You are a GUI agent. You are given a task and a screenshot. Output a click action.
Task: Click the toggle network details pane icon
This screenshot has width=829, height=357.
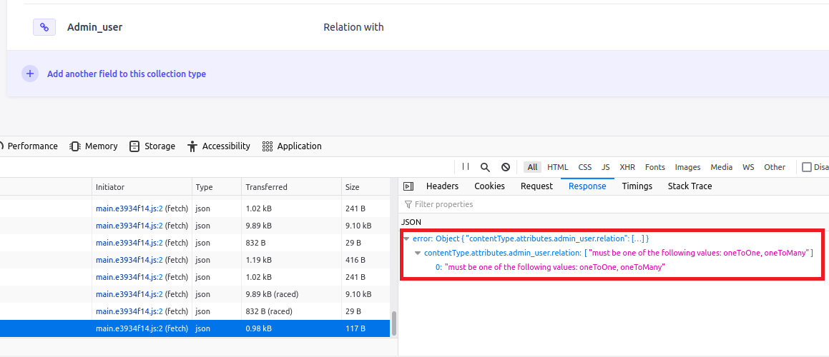coord(408,186)
